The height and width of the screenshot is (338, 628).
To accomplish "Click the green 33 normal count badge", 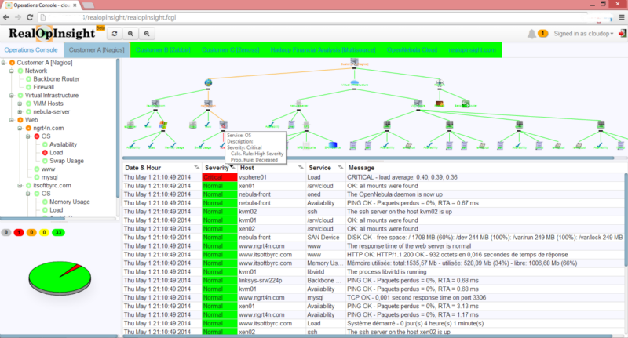I will coord(58,232).
